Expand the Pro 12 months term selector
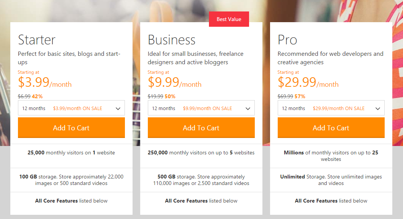Viewport: 403px width, 219px height. pyautogui.click(x=331, y=108)
